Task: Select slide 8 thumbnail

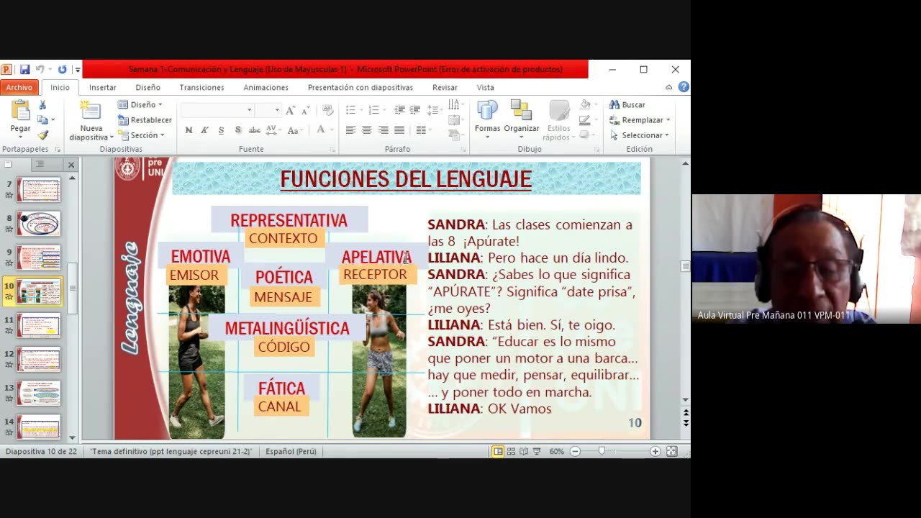Action: coord(39,224)
